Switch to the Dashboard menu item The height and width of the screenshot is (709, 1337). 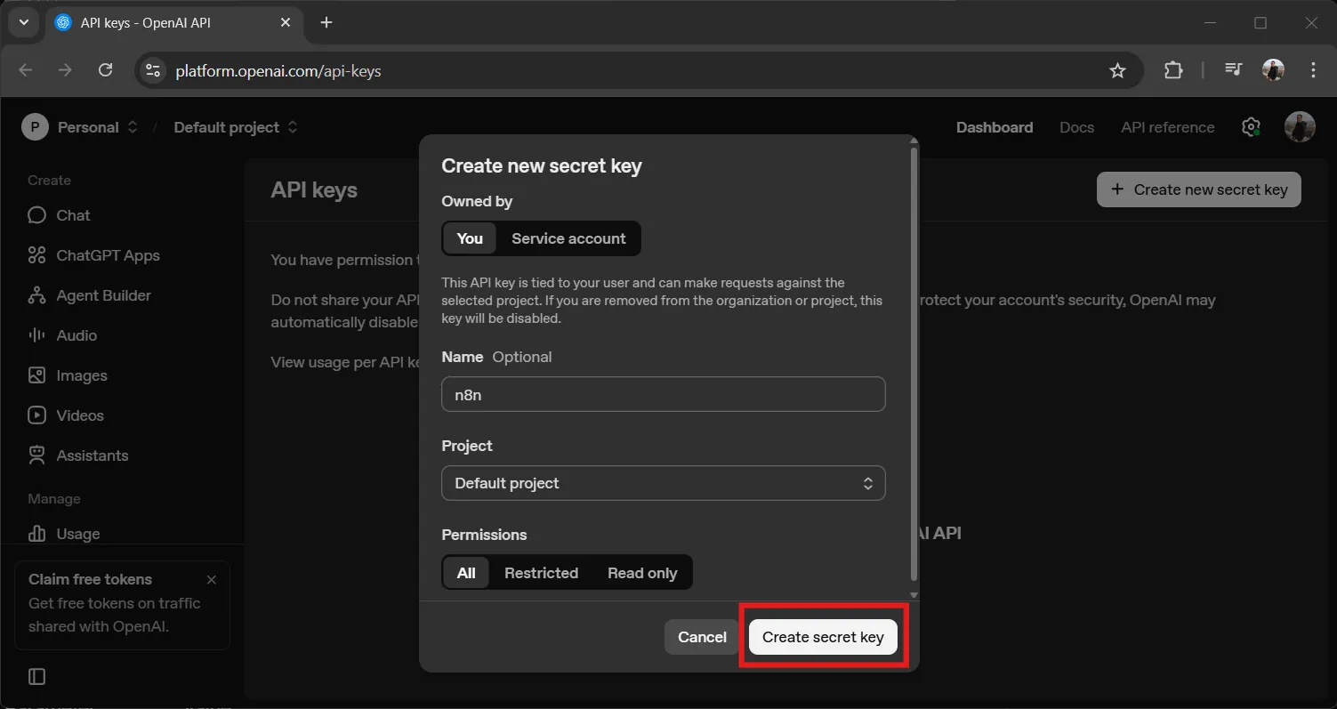994,127
